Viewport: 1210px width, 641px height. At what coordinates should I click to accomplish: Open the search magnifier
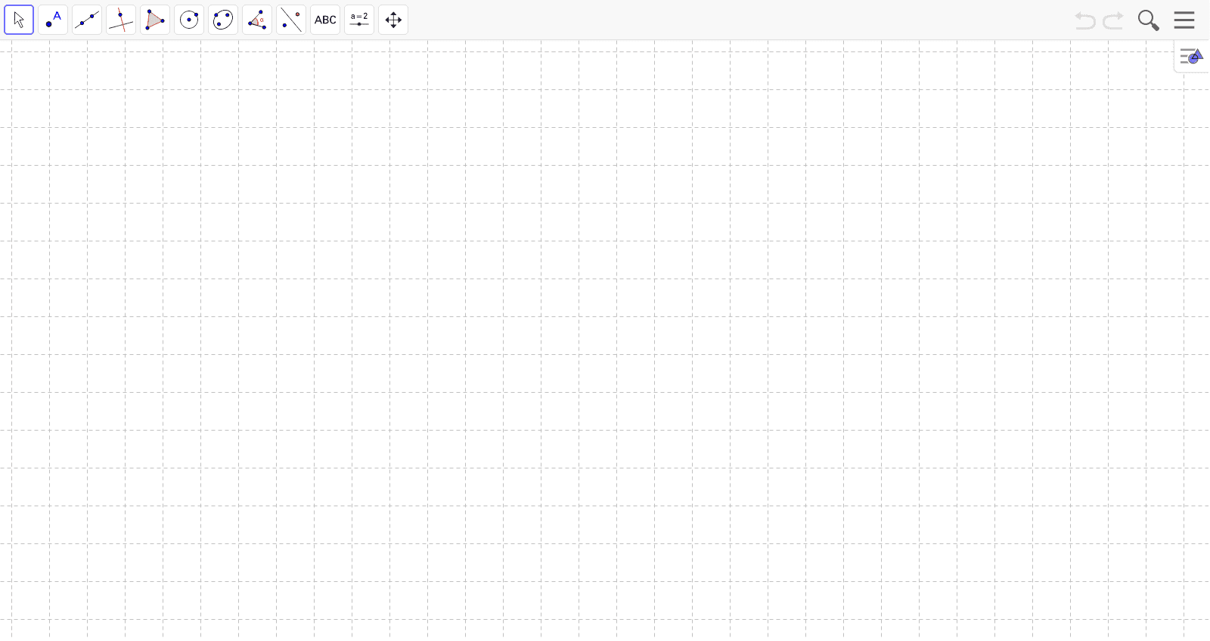[1149, 20]
